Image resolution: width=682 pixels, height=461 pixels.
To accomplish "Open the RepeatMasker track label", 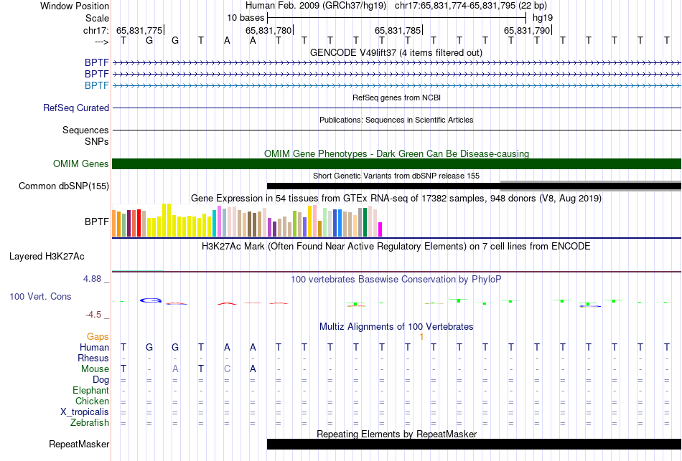I will click(x=79, y=444).
